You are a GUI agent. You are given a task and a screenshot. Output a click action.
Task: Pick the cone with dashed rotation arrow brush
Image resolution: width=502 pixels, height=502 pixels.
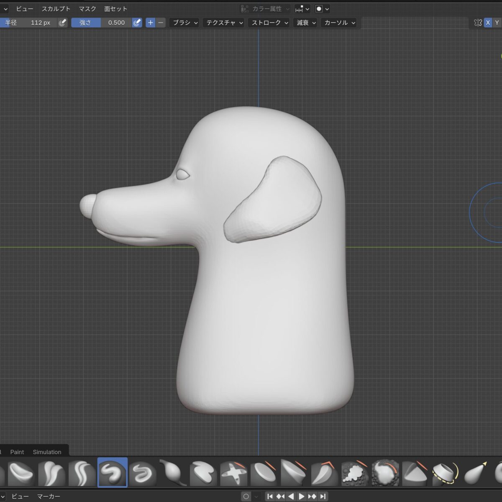(445, 473)
